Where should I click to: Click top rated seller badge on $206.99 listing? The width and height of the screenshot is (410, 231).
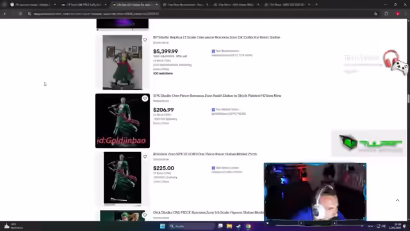click(225, 110)
